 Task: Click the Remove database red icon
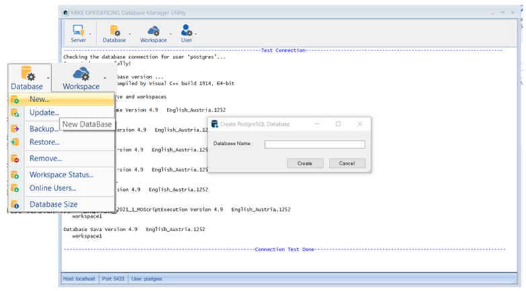[15, 159]
